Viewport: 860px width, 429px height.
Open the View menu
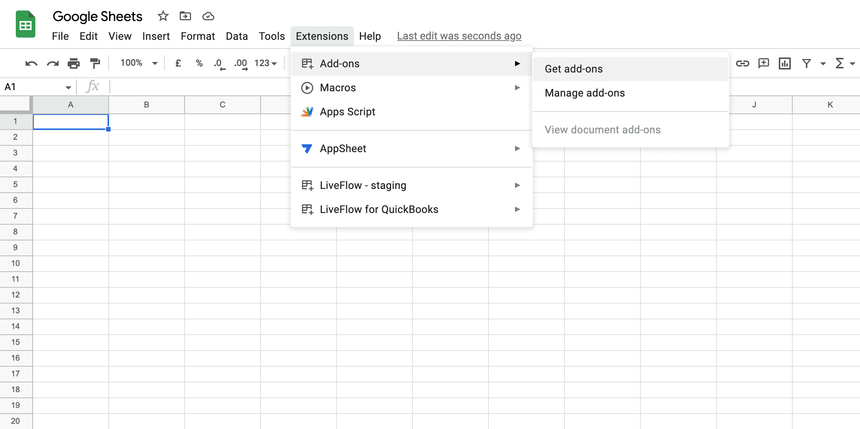[120, 36]
